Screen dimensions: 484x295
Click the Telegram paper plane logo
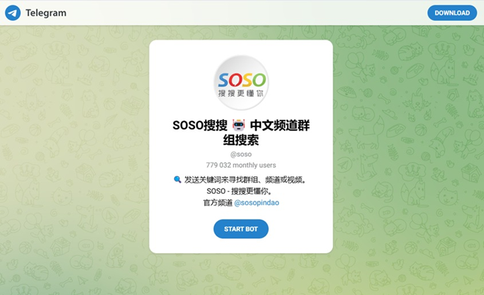point(13,13)
